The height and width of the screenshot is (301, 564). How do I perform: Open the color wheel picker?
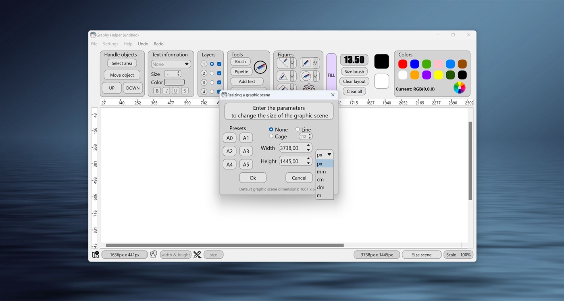click(x=459, y=88)
